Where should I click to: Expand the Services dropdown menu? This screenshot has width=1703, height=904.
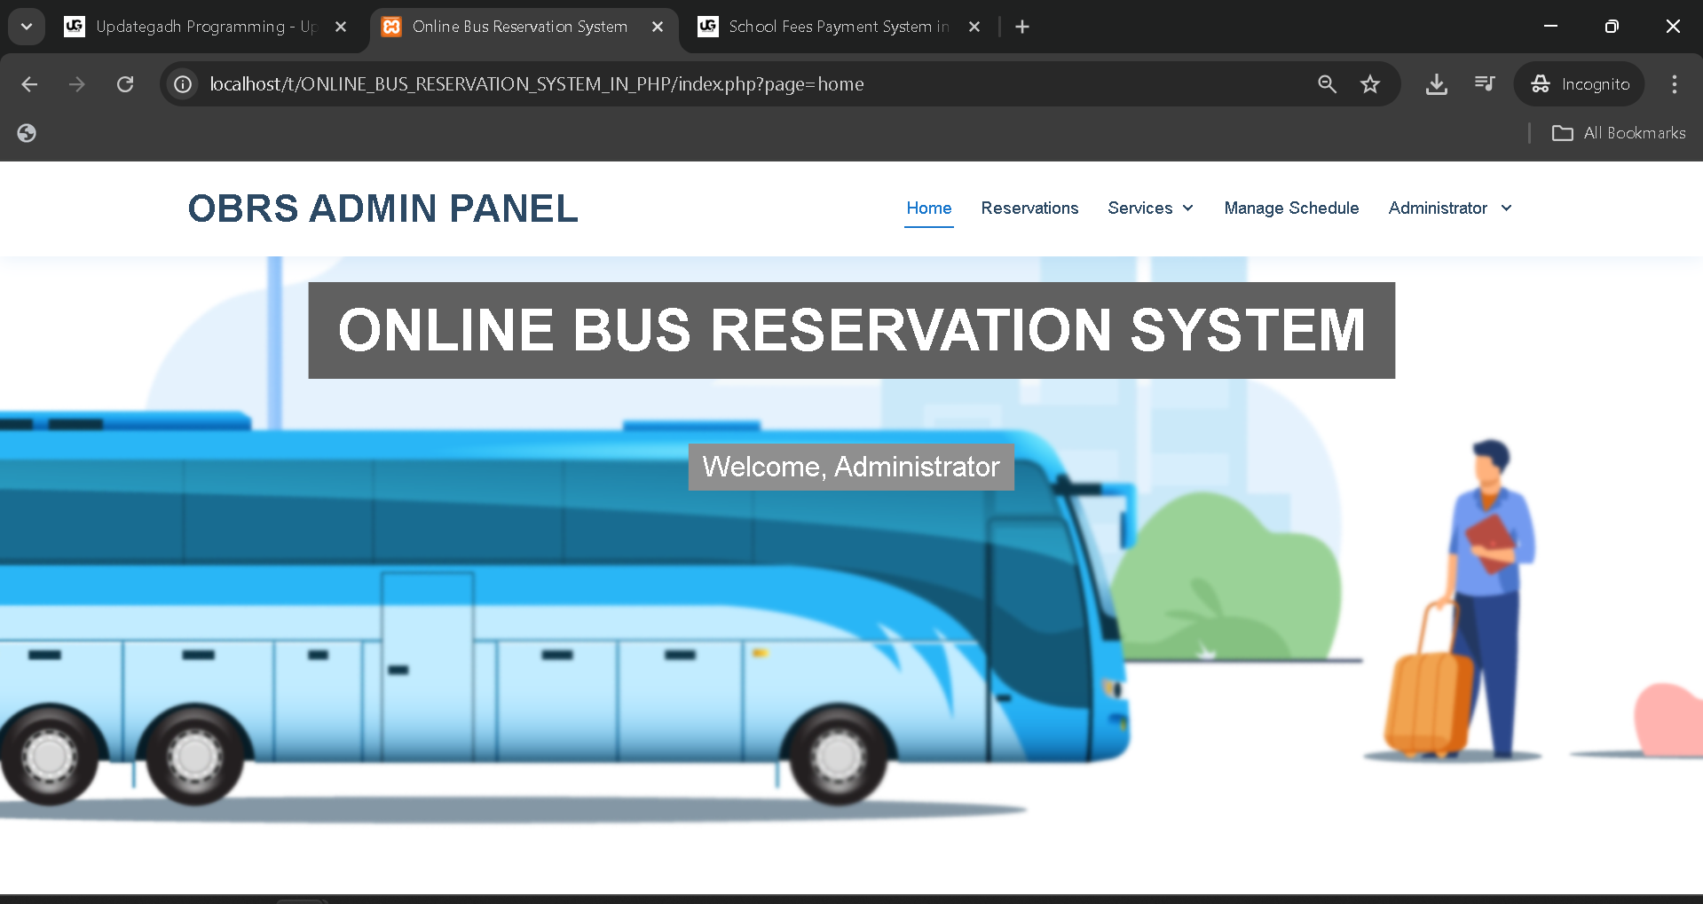(1150, 208)
